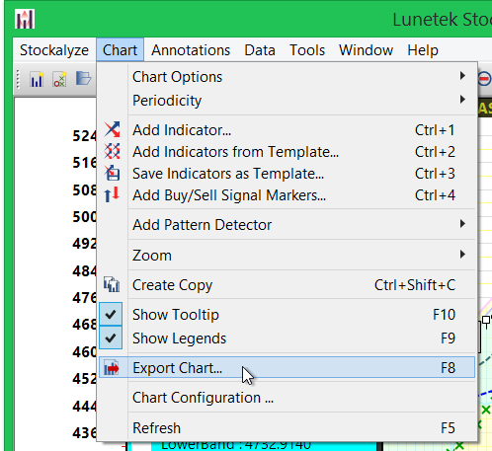Click the Lunetek window title text
This screenshot has width=492, height=451.
(443, 20)
